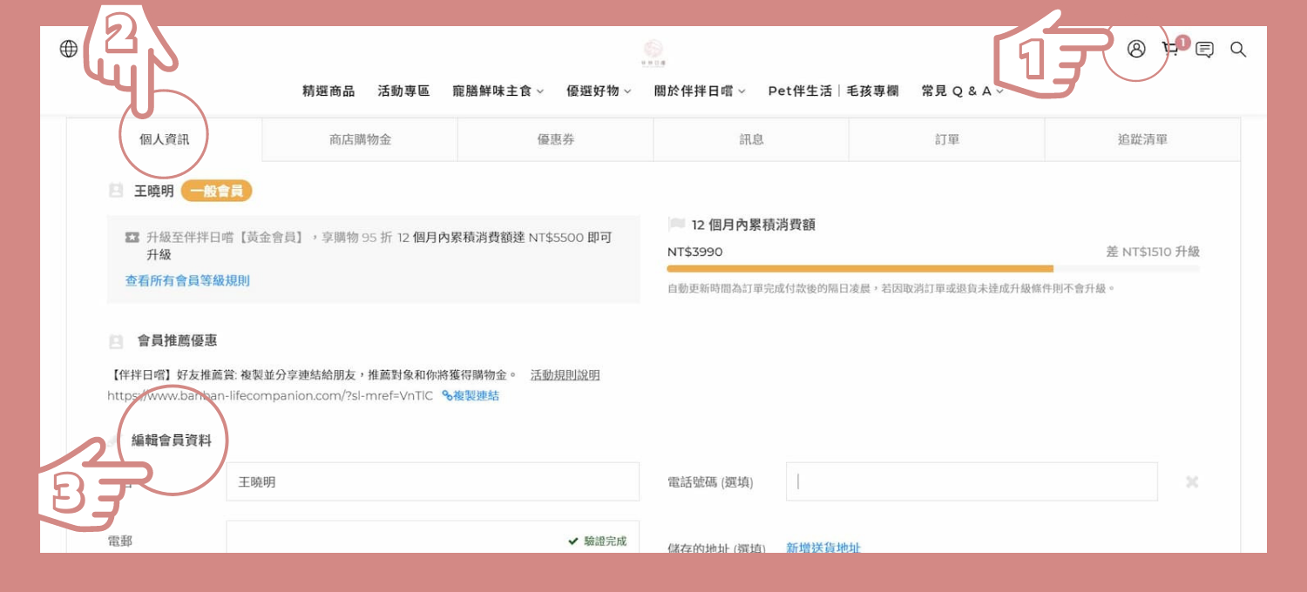This screenshot has width=1307, height=592.
Task: Open the language globe icon
Action: (69, 49)
